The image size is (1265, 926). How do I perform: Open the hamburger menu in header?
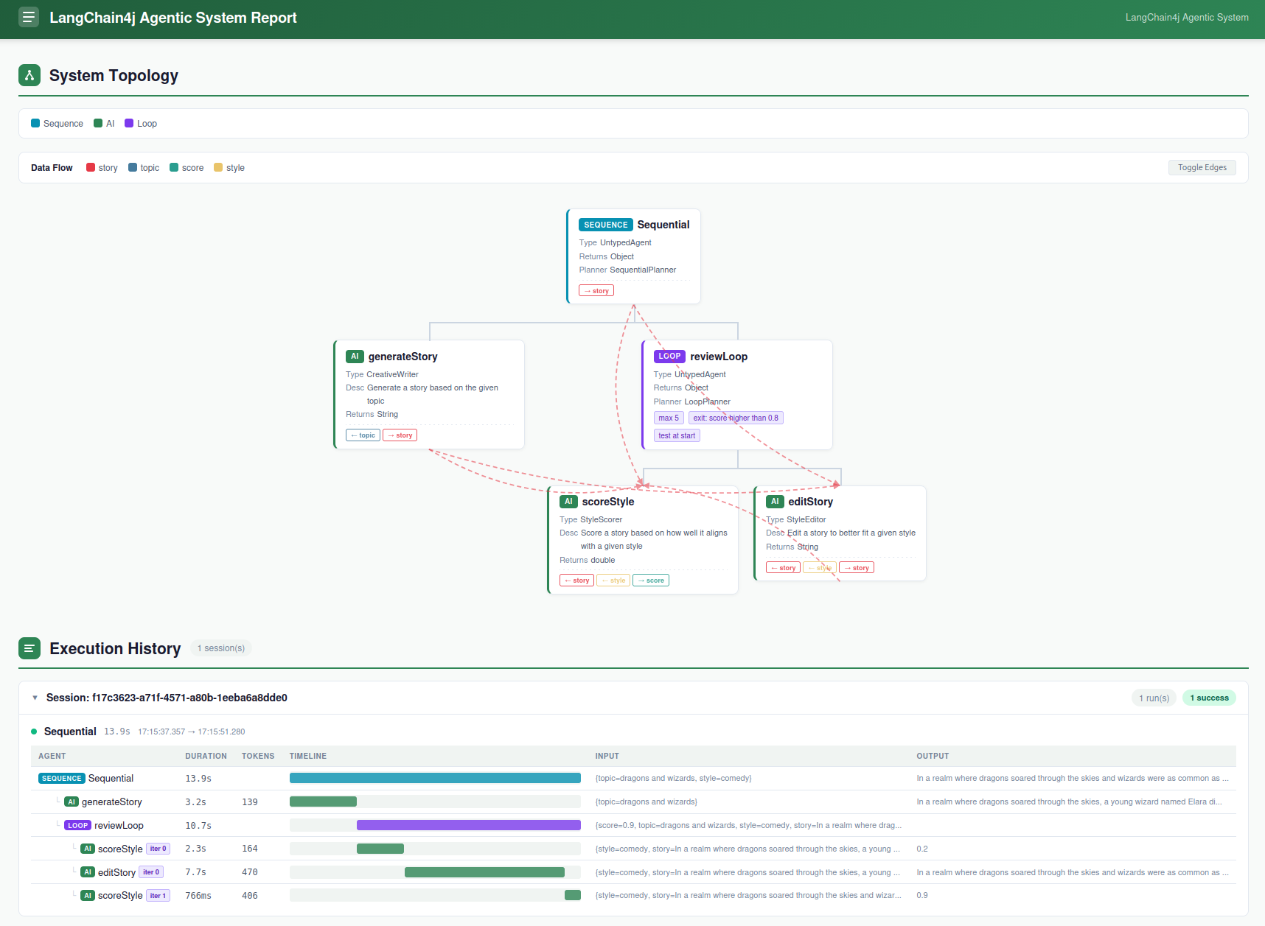point(29,18)
